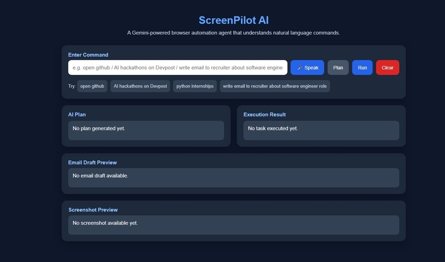The height and width of the screenshot is (262, 445).
Task: Select 'write email to recruiter' suggestion chip
Action: [x=275, y=86]
